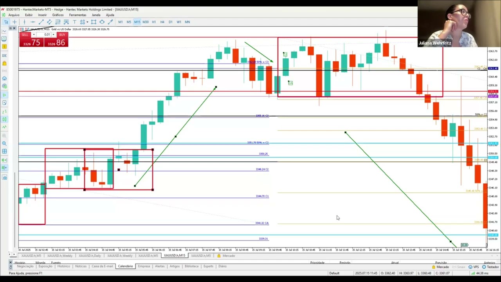
Task: Open the Diário toolbox tab
Action: click(222, 266)
